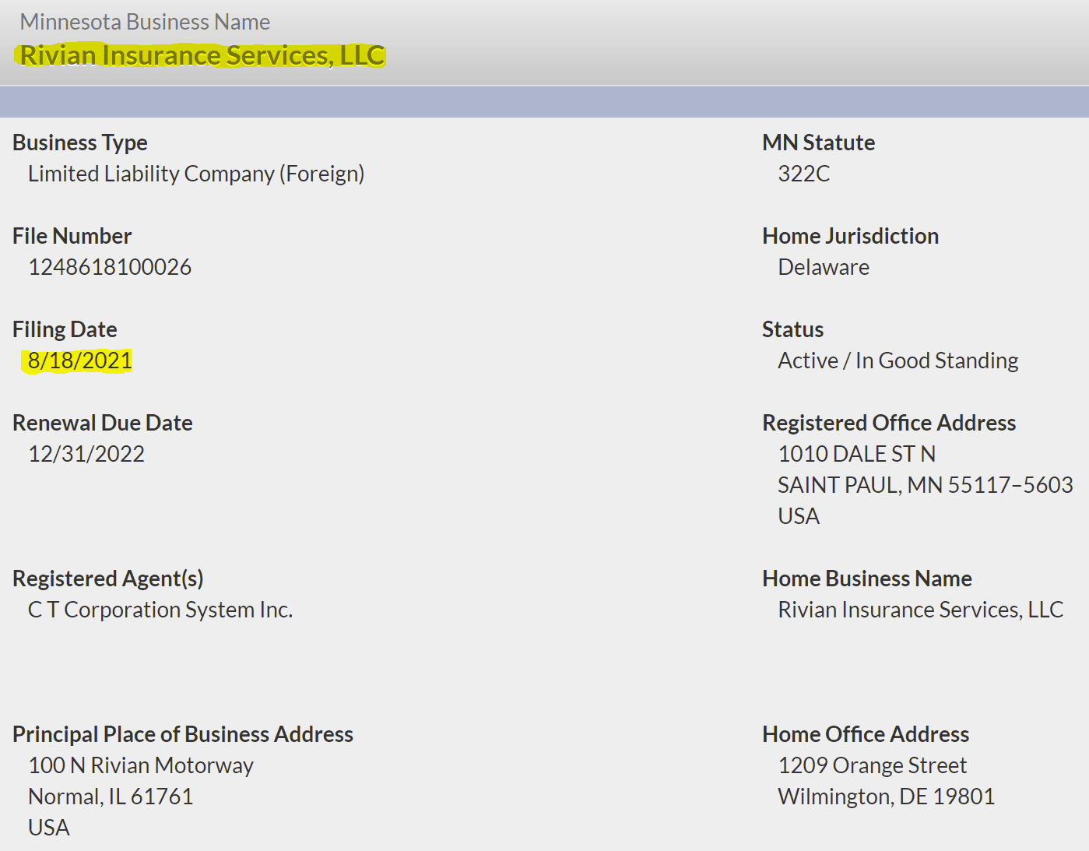Click the Home Office Address label

866,734
